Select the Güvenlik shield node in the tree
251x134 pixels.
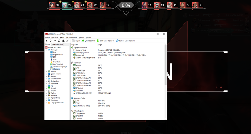click(x=52, y=96)
